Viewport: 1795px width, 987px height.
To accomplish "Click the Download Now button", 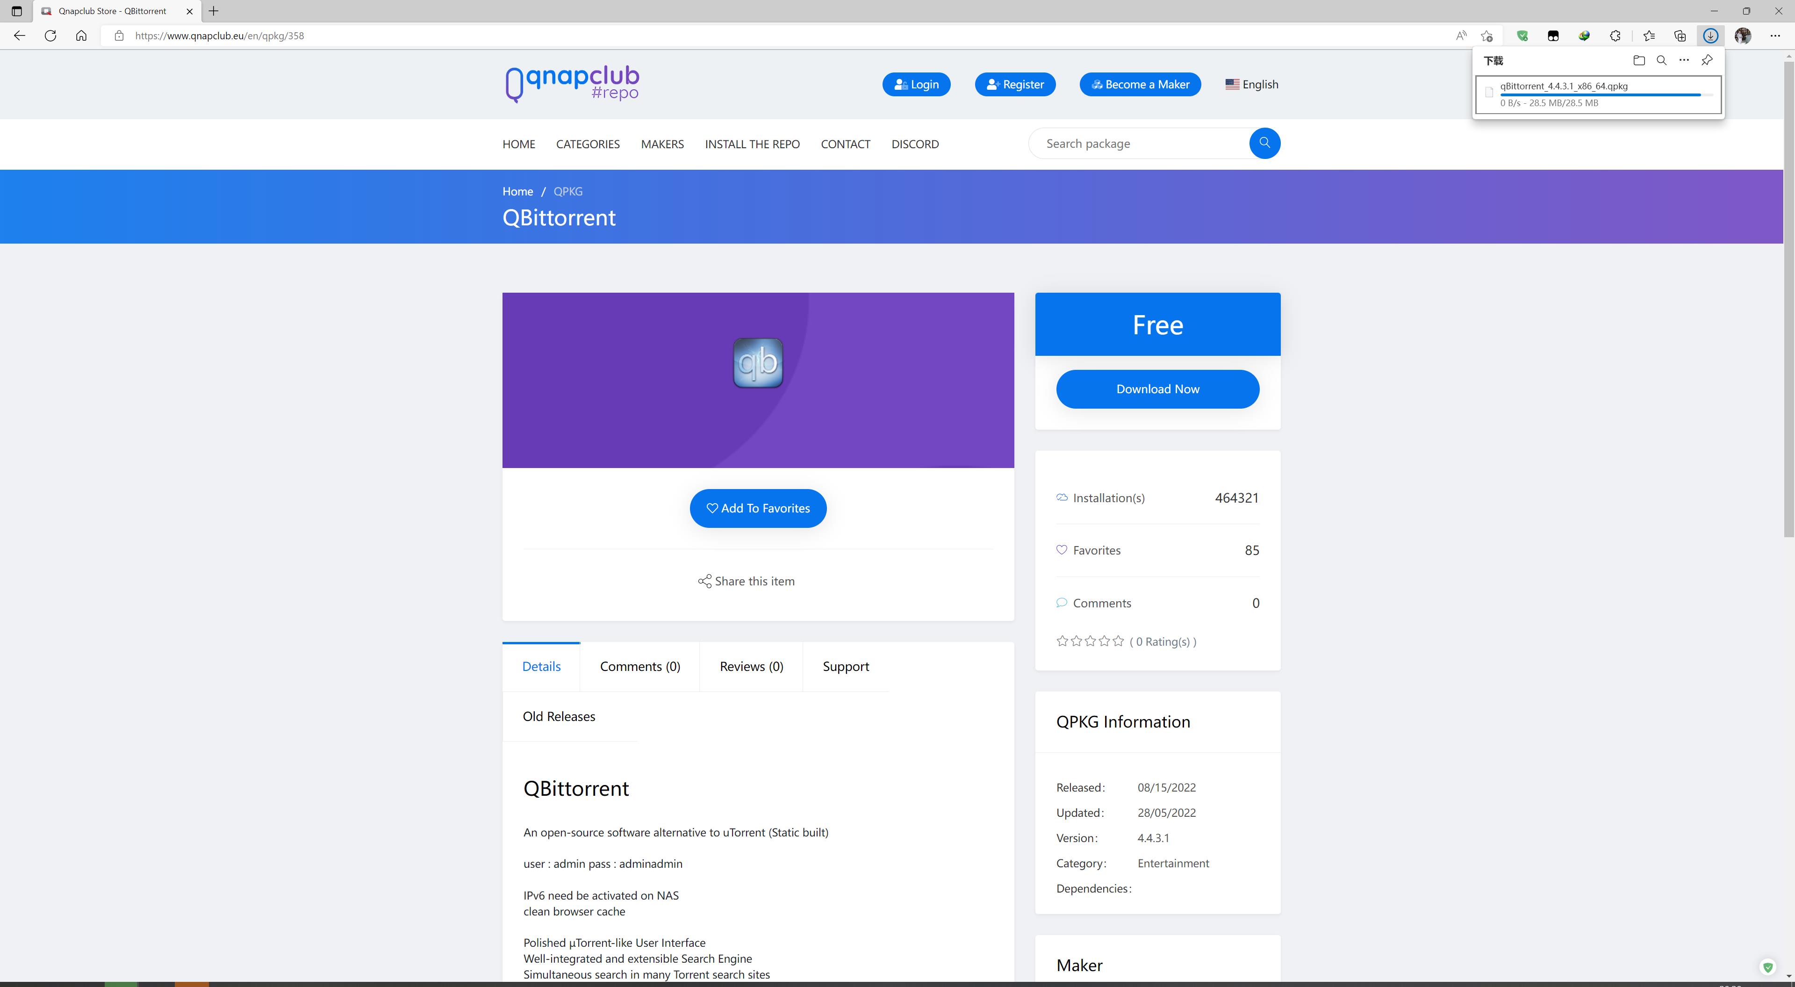I will tap(1157, 389).
